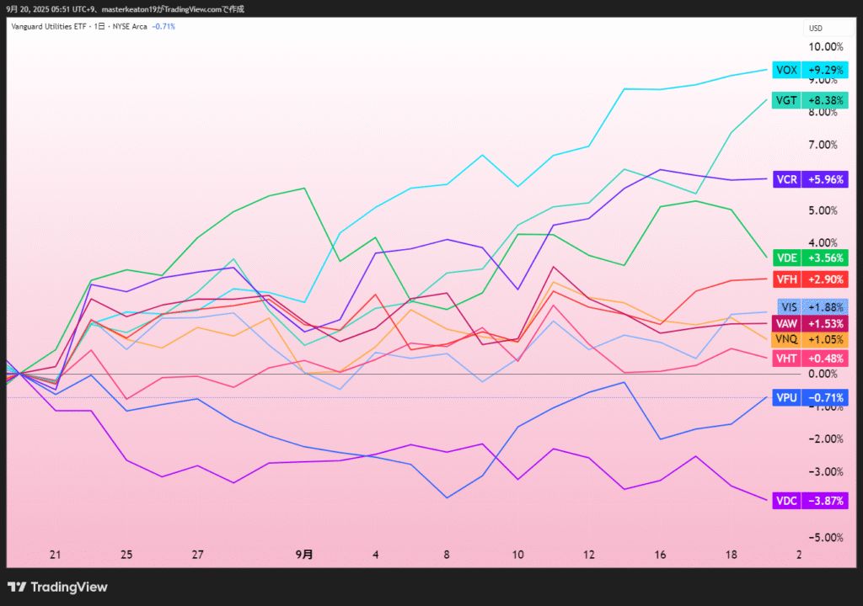Click the VAW ticker label
Screen dimensions: 863x606
tap(785, 323)
